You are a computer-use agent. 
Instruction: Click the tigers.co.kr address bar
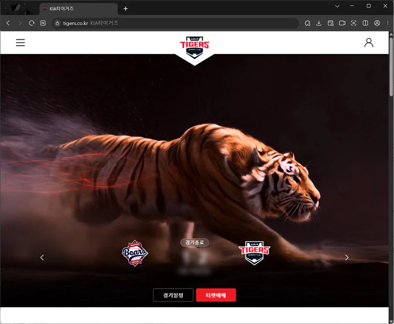click(175, 23)
